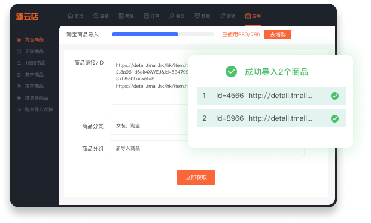371x223 pixels.
Task: Switch to the 应用 tab
Action: tap(253, 16)
